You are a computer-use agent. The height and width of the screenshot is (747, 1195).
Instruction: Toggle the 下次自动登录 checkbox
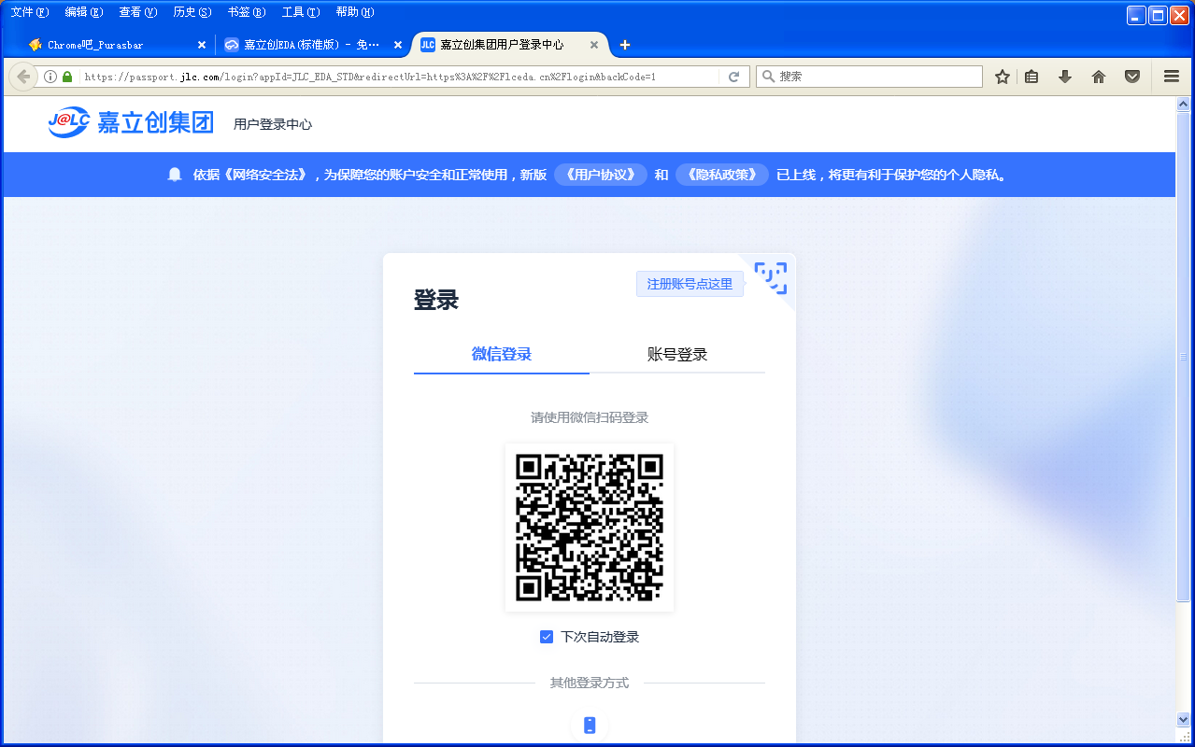[547, 637]
